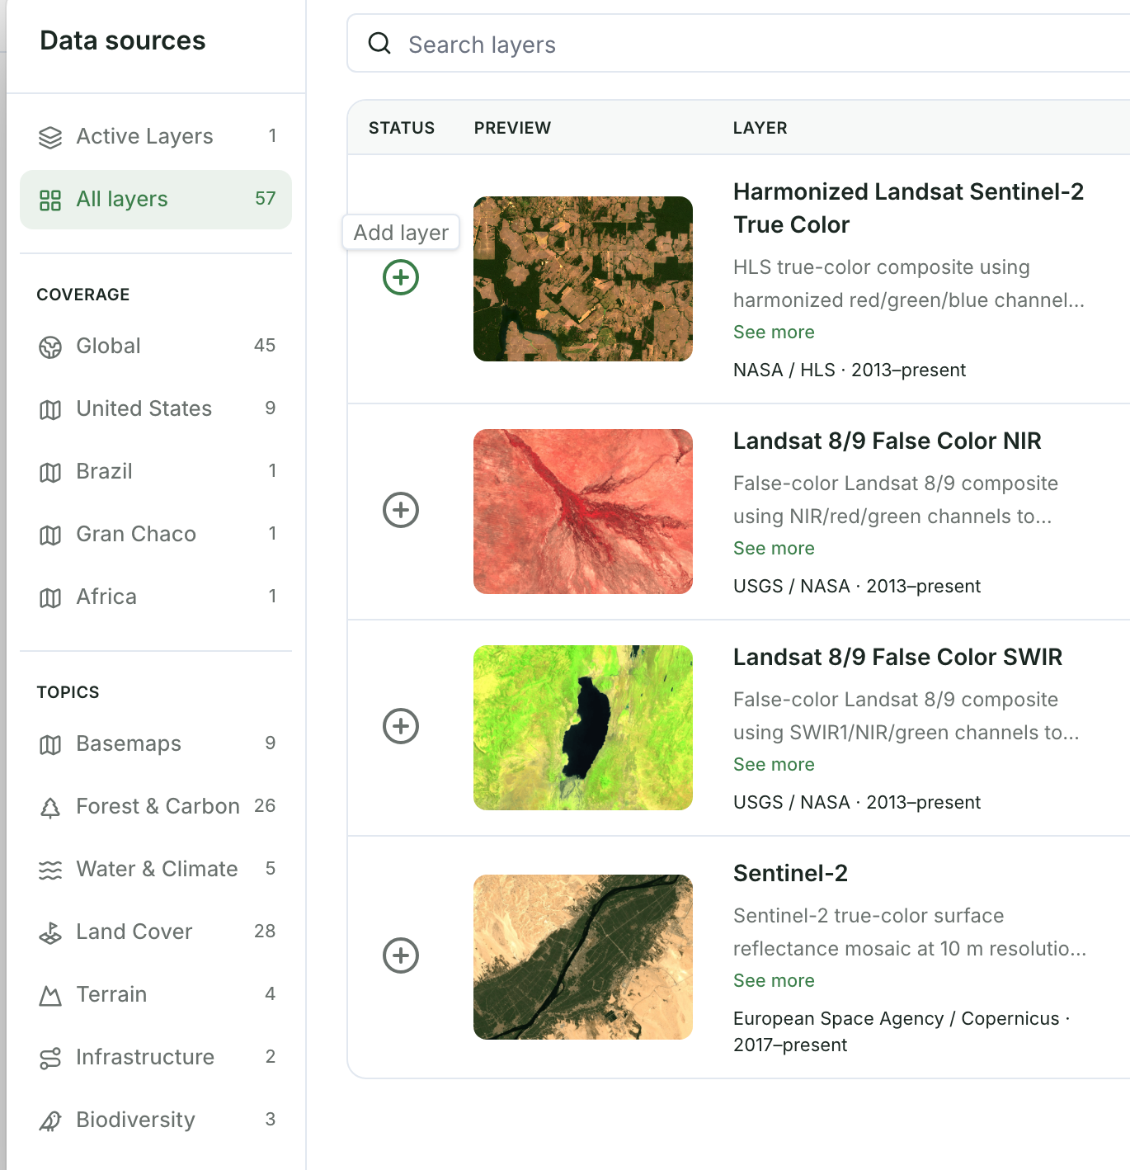Screen dimensions: 1130x1170
Task: Open the Land Cover topic
Action: click(x=156, y=932)
